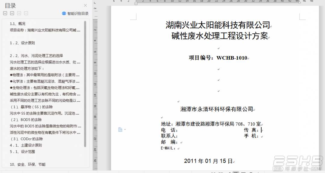Click the expand-all down-chevron icon in 目录 pane

(x=5, y=13)
